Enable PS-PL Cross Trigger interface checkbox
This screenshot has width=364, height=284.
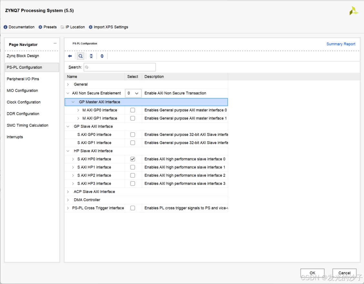(x=133, y=208)
